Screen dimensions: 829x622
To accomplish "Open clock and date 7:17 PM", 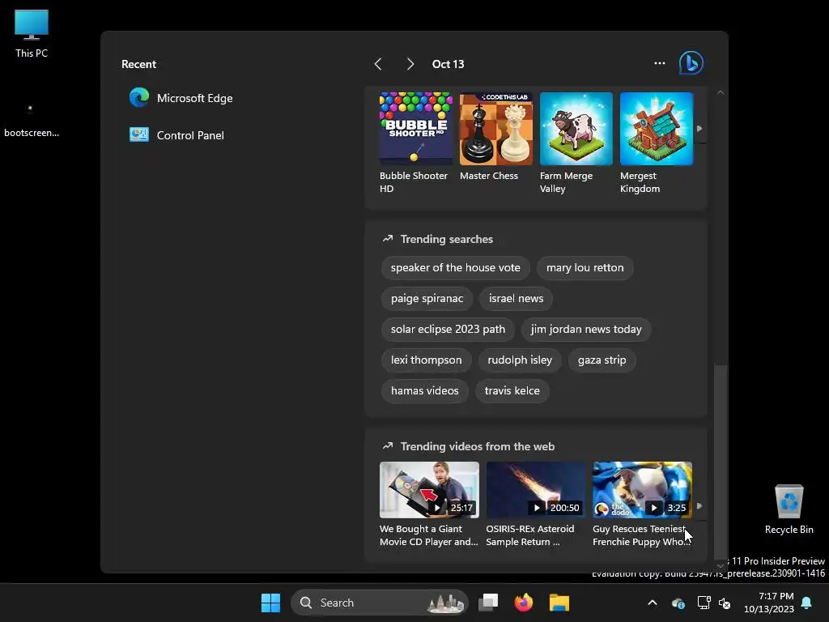I will (769, 603).
